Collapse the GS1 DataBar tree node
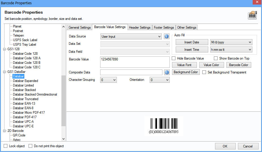 [x=4, y=72]
